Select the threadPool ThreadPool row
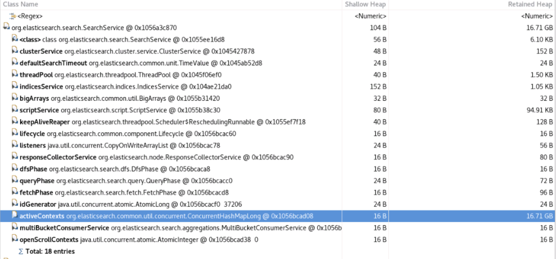556x259 pixels. [x=278, y=75]
